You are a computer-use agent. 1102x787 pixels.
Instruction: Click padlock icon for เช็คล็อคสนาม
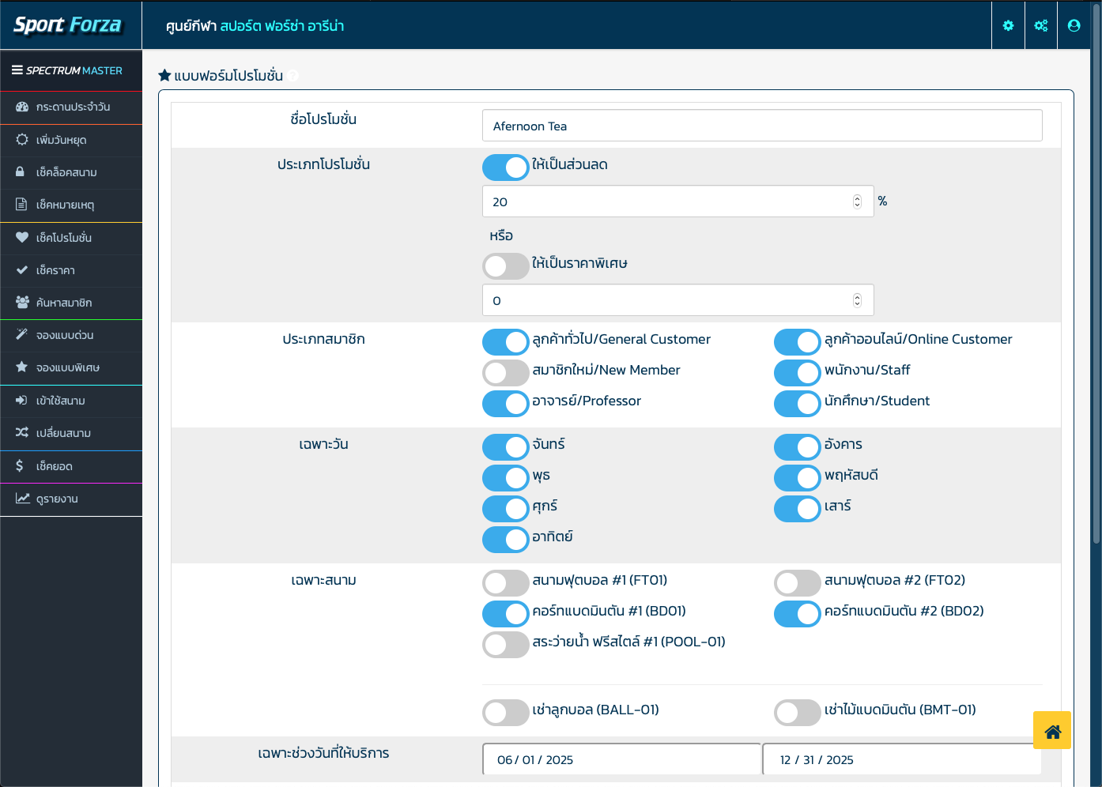click(x=20, y=171)
